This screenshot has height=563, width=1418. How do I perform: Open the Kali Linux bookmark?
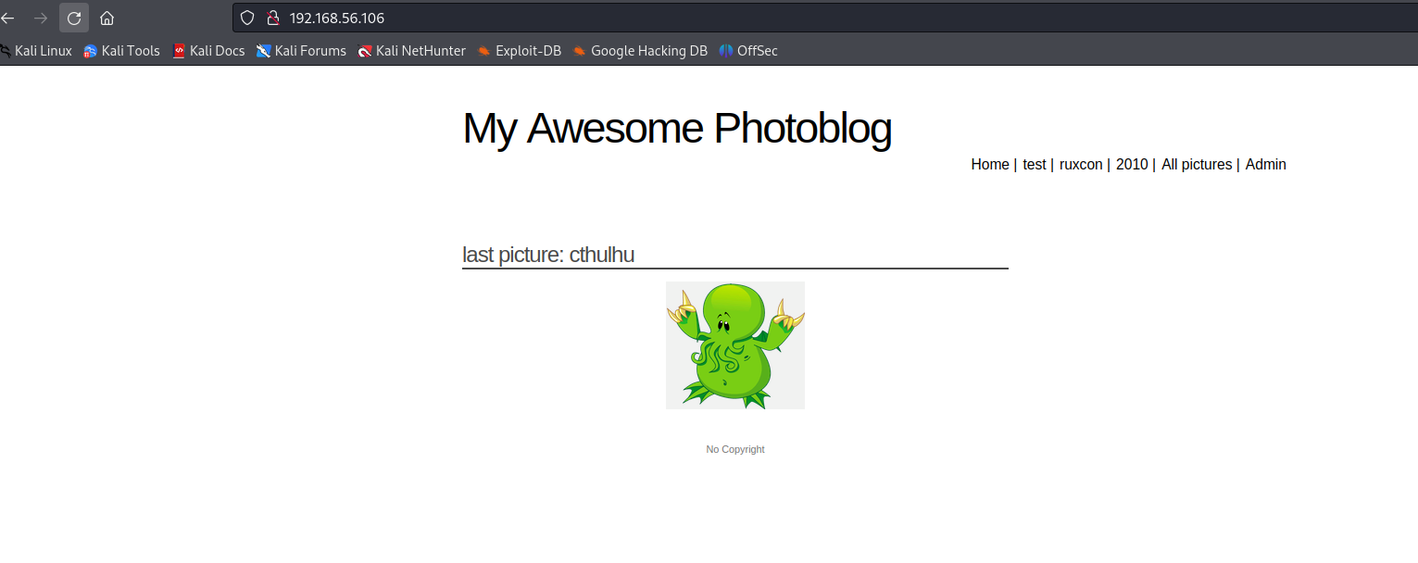36,51
